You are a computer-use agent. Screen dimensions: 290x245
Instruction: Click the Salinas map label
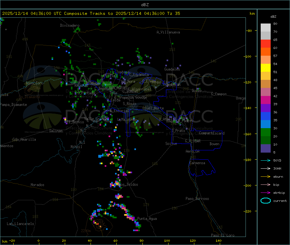click(x=56, y=131)
